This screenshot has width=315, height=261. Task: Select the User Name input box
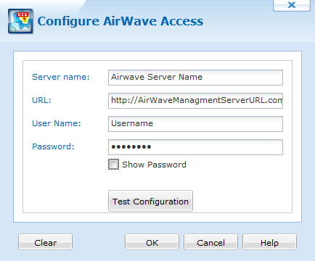click(x=195, y=124)
